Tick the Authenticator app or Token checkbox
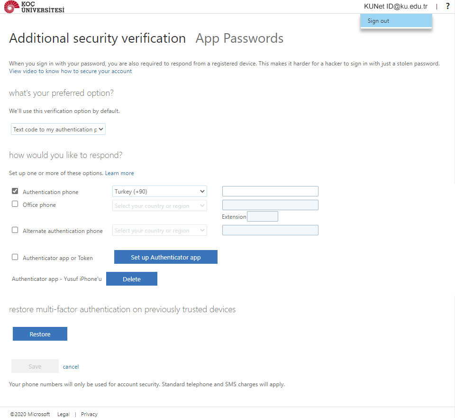This screenshot has width=455, height=418. (x=15, y=257)
